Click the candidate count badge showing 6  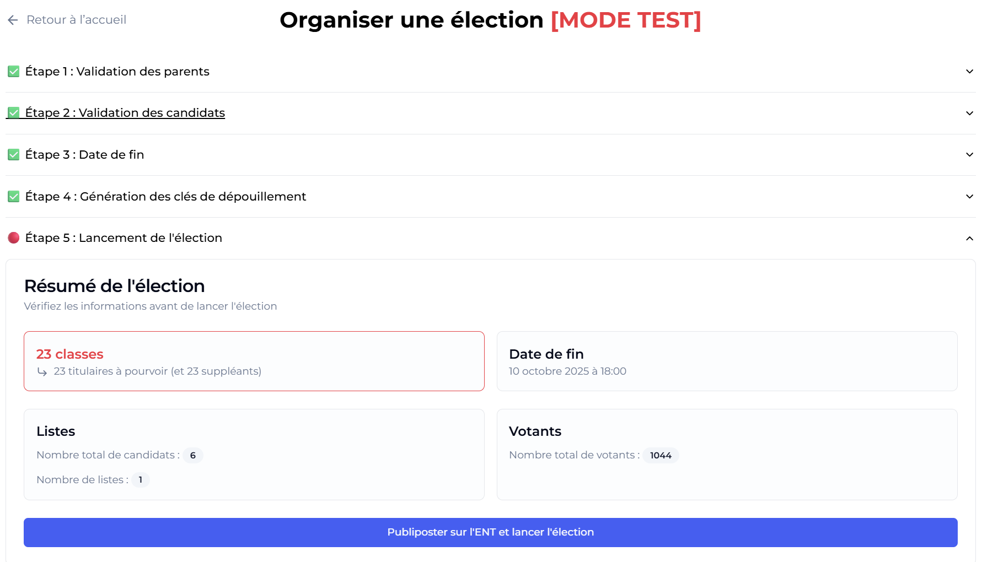[x=192, y=455]
